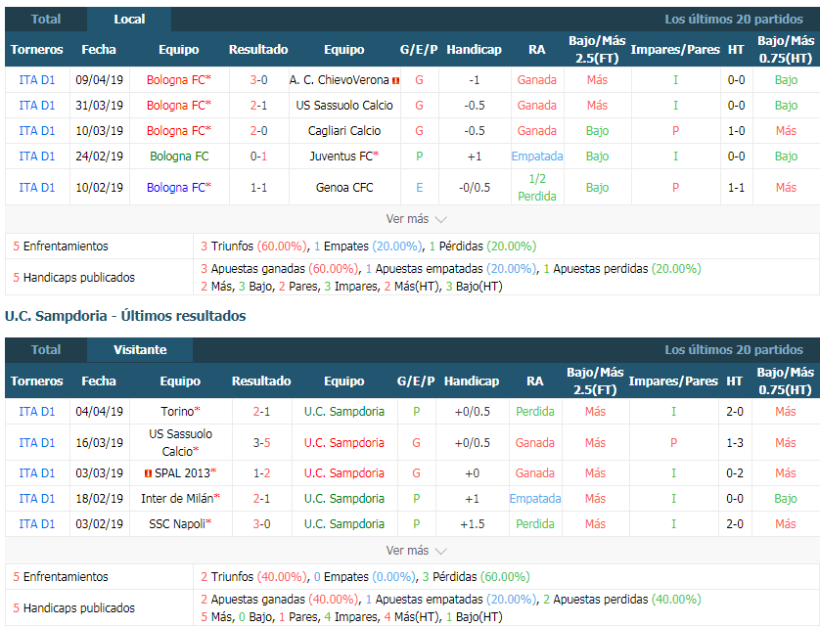
Task: Switch to the Total tab beside Local
Action: coord(46,20)
